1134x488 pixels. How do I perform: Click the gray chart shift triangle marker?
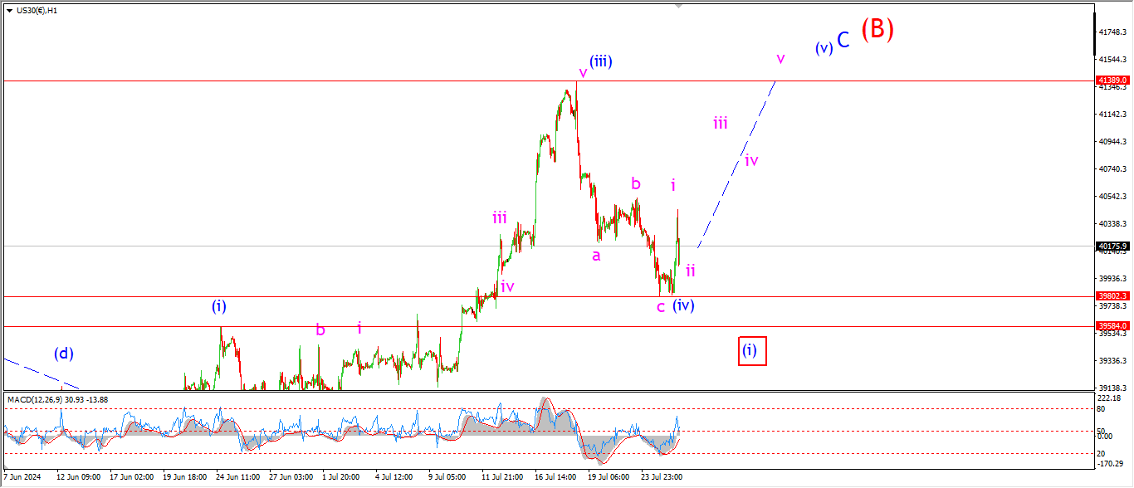[x=680, y=6]
